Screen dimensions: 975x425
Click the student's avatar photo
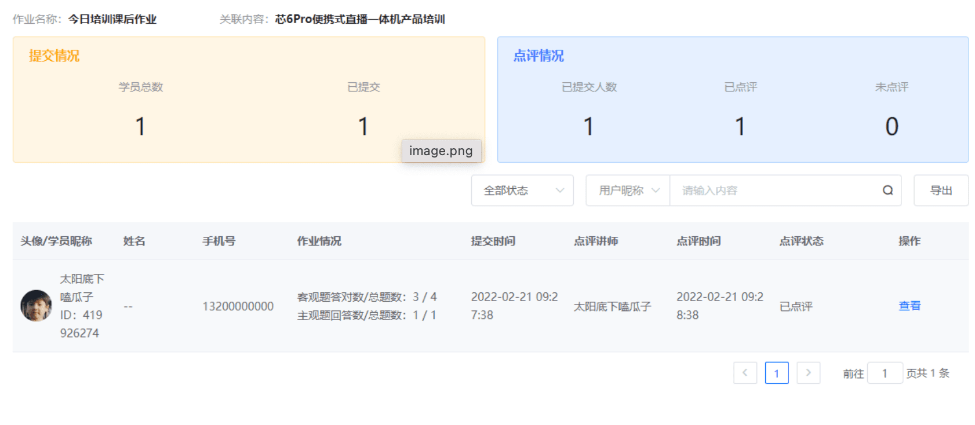(36, 306)
